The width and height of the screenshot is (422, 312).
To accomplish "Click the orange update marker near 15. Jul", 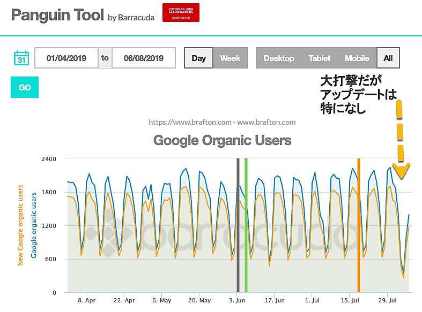I will pyautogui.click(x=359, y=225).
